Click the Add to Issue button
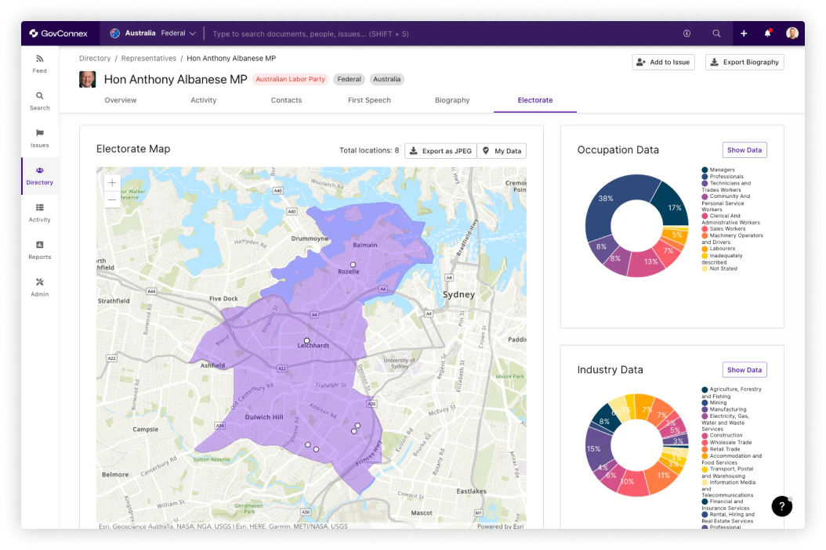Screen dimensions: 826x550 click(663, 62)
